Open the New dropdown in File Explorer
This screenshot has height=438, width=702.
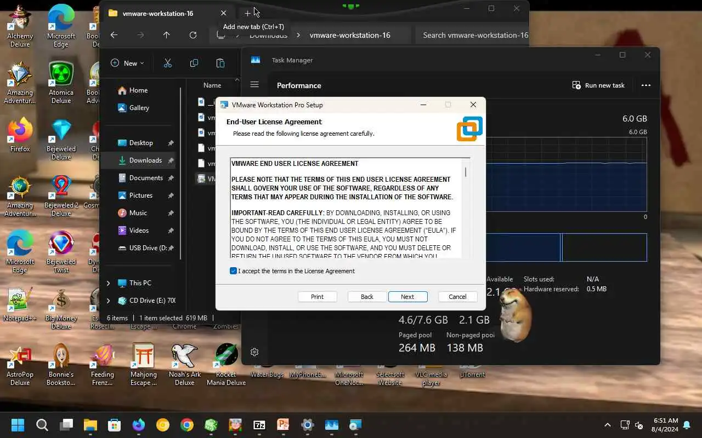tap(127, 63)
